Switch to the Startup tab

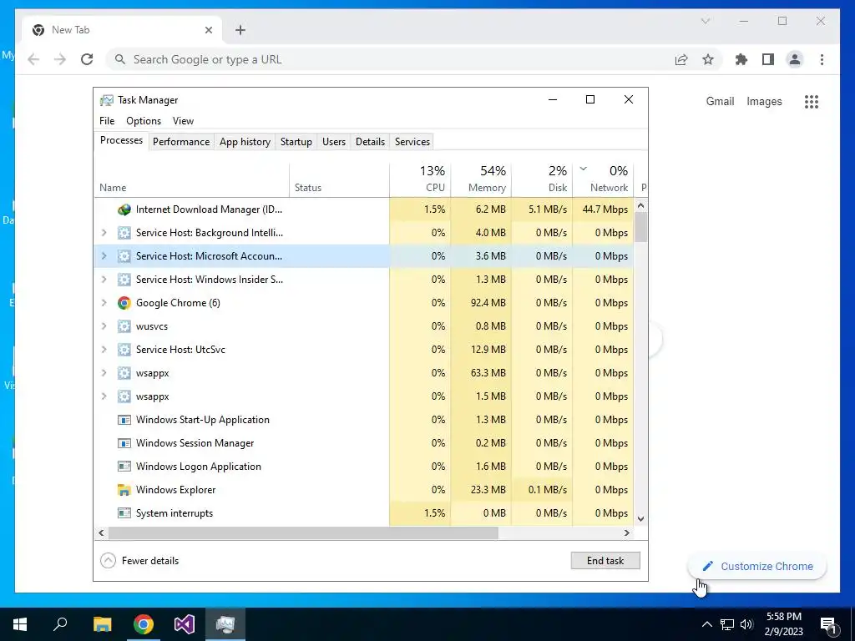[296, 142]
